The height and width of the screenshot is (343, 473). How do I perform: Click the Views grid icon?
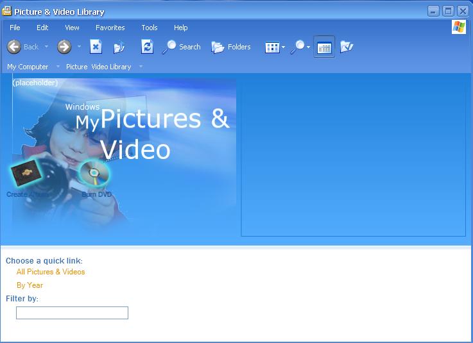(272, 47)
